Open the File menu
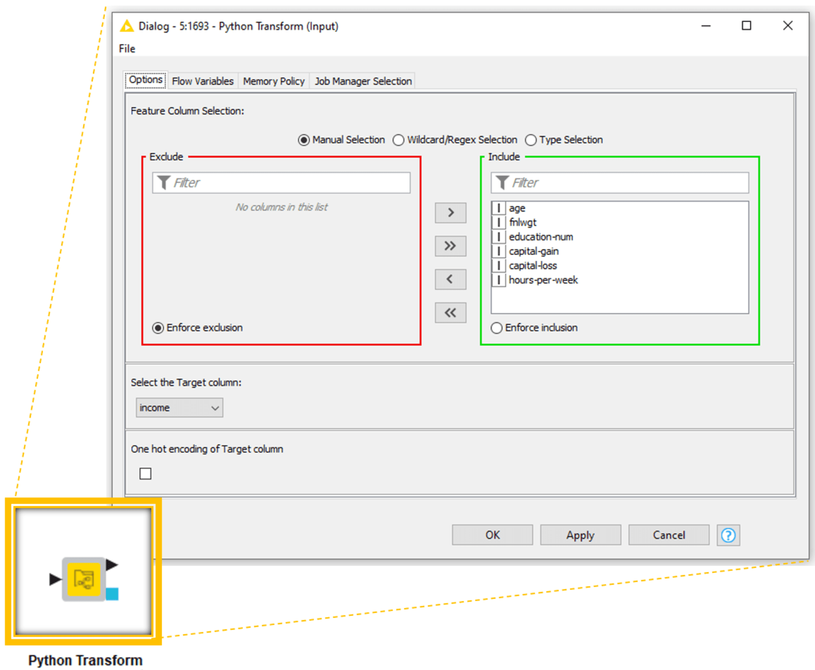The width and height of the screenshot is (815, 670). click(x=127, y=49)
